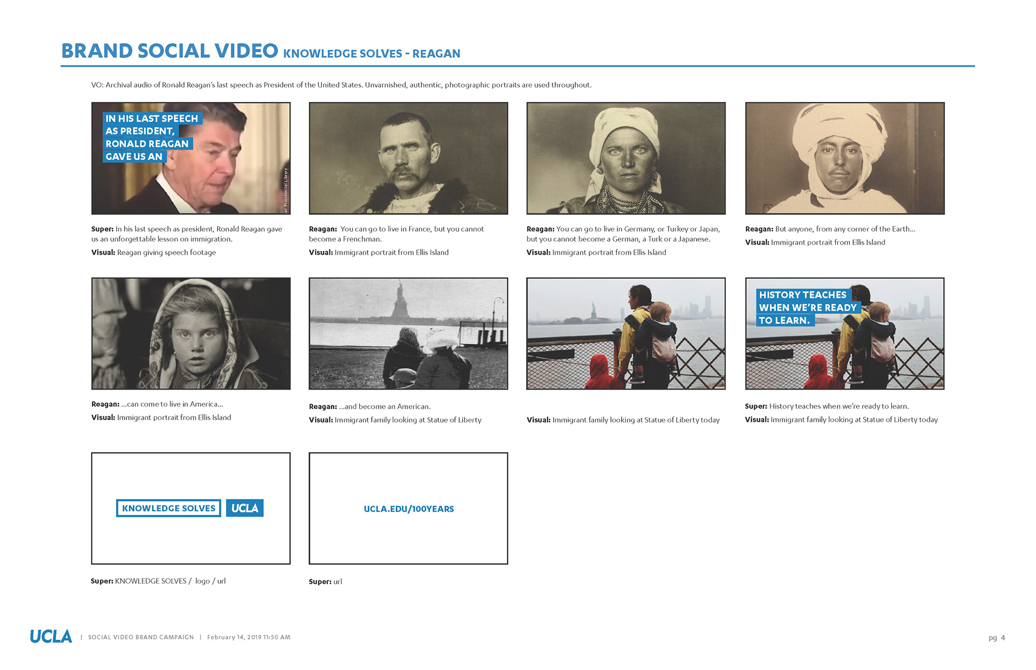Select the woman with beaded necklaces portrait

coord(626,158)
